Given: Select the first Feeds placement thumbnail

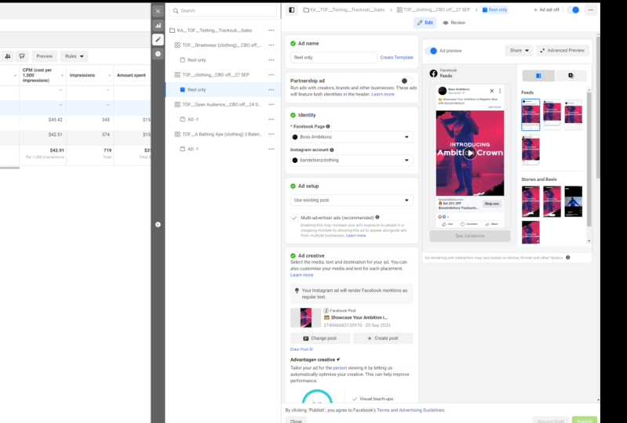Looking at the screenshot, I should tap(530, 114).
